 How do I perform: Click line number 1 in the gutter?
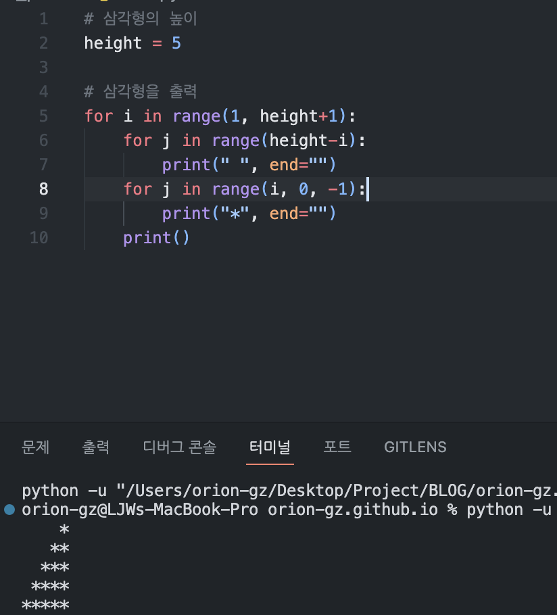(x=43, y=19)
